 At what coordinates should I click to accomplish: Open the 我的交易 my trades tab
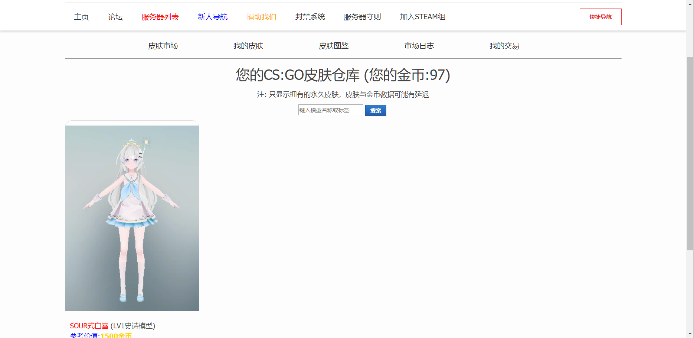tap(504, 46)
